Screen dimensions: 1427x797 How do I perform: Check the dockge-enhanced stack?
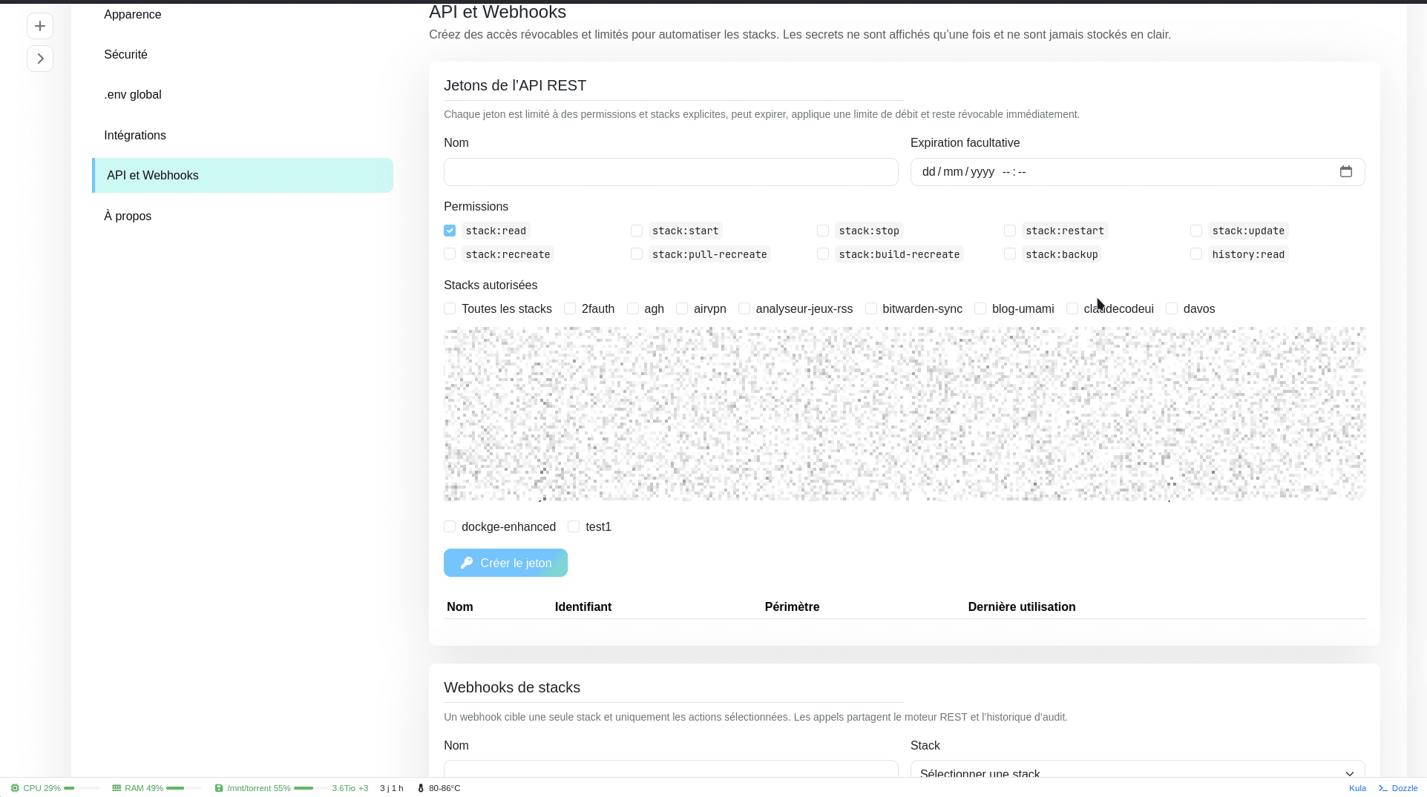coord(450,526)
